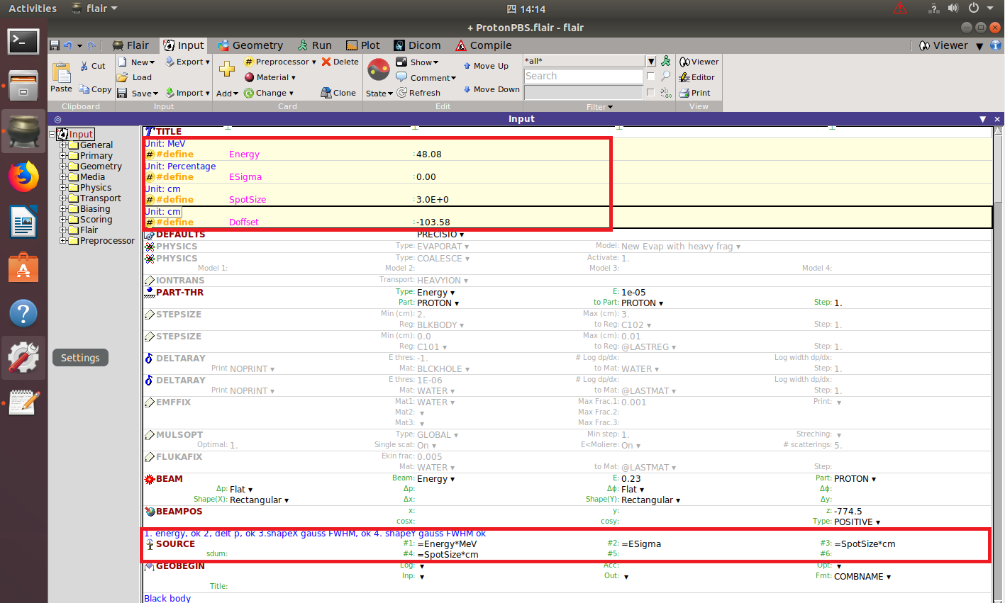Paste from the clipboard
Screen dimensions: 1005x603
61,78
